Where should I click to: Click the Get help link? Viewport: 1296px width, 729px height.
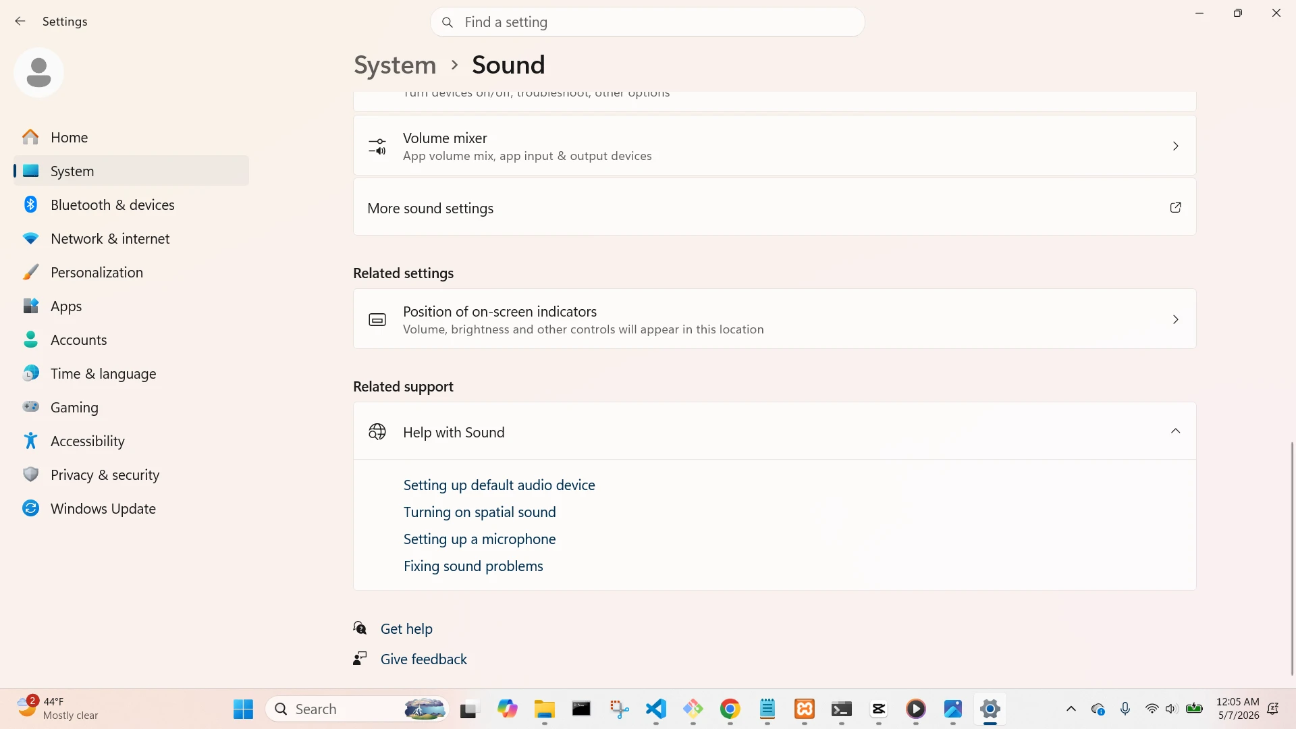click(x=406, y=628)
